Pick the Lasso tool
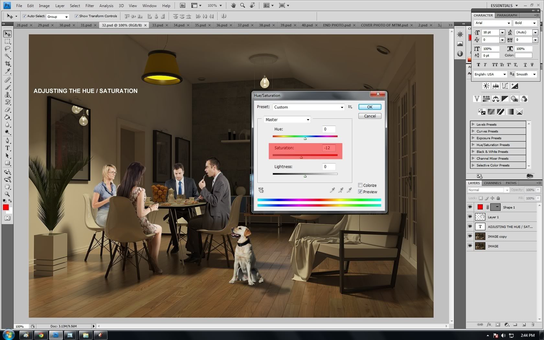The height and width of the screenshot is (340, 544). click(x=7, y=49)
